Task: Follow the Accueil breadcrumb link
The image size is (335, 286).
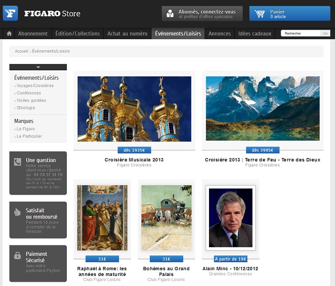Action: pos(21,51)
